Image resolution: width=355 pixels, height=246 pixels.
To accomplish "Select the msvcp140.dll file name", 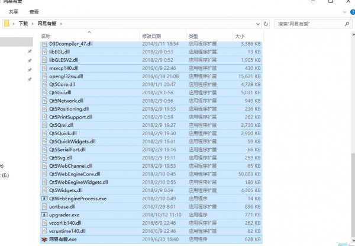I will point(64,68).
